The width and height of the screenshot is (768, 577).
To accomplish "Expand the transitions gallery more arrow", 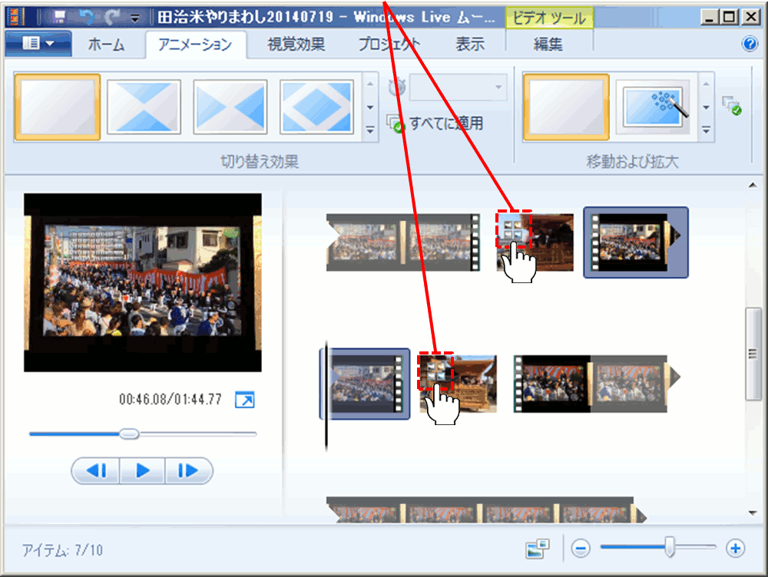I will [x=370, y=130].
